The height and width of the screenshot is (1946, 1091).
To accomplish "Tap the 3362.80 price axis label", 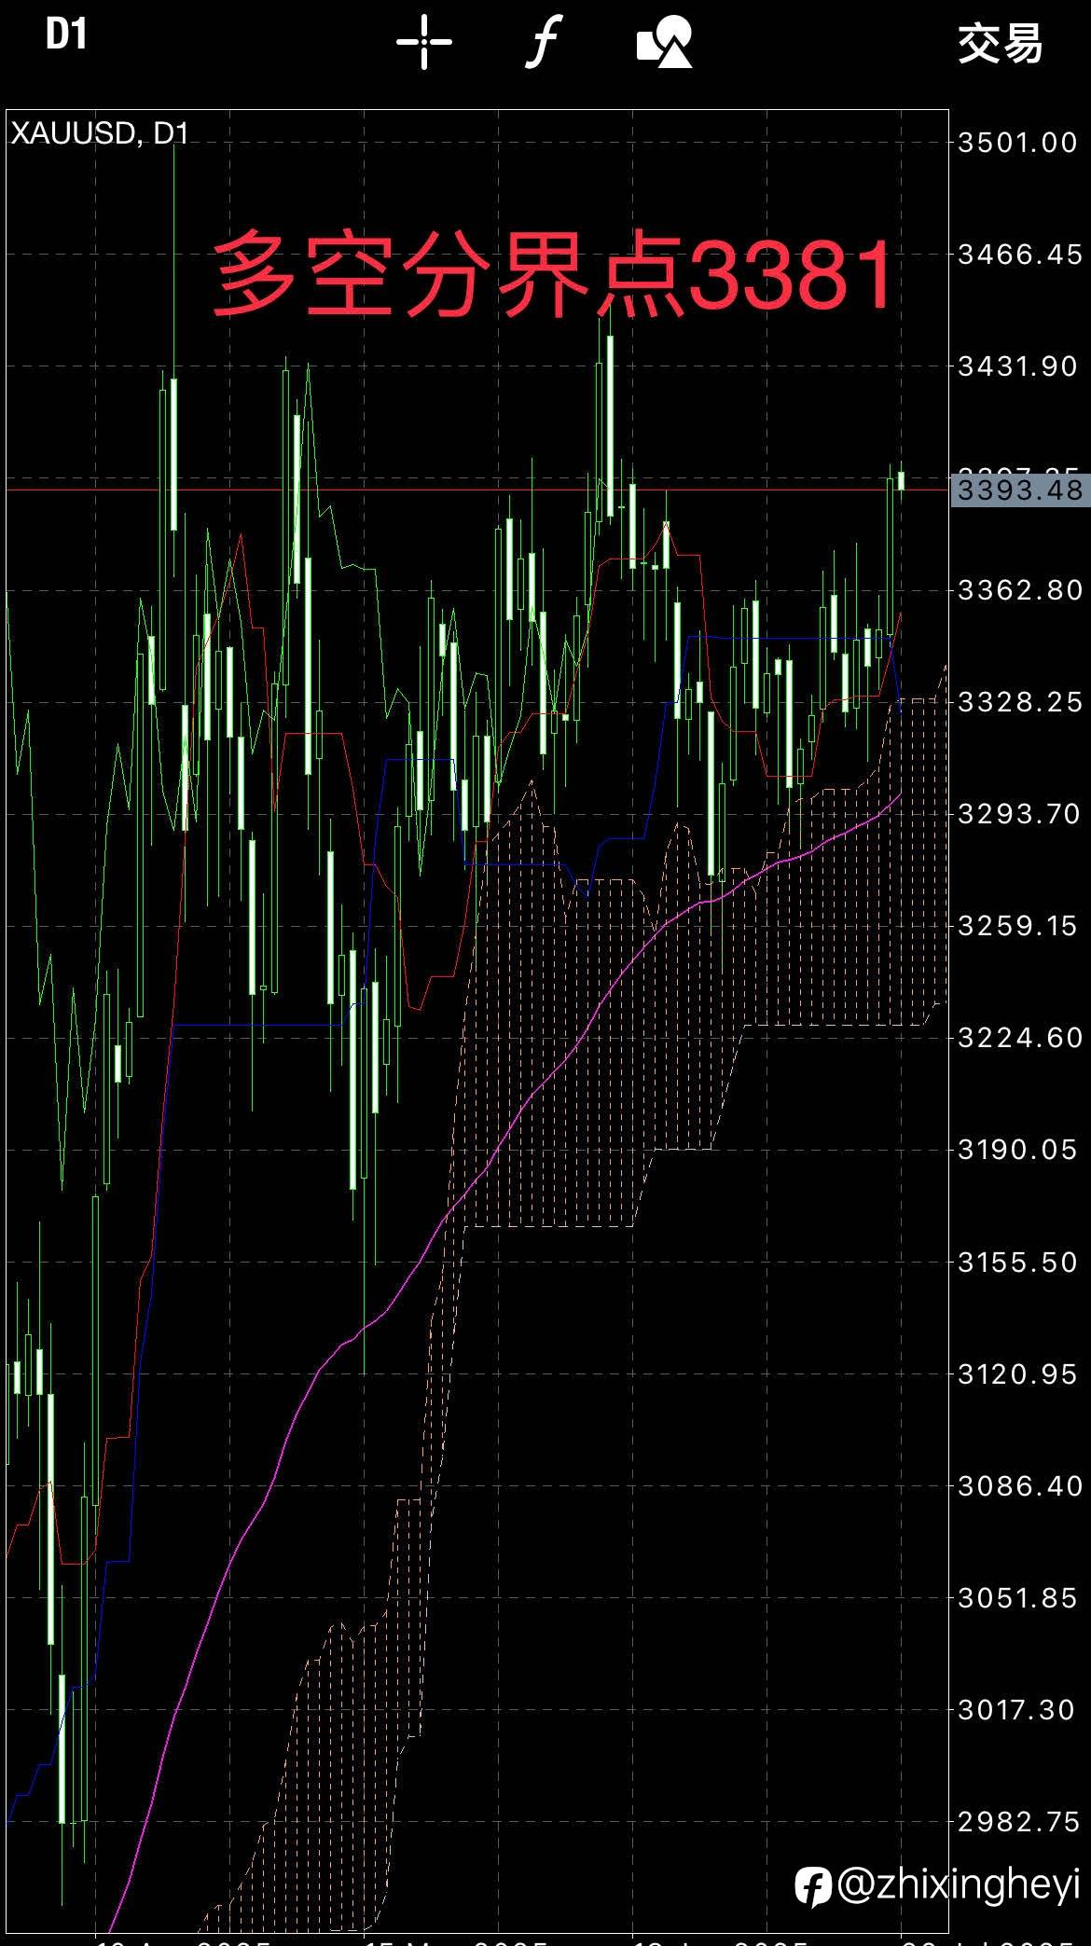I will click(1020, 590).
